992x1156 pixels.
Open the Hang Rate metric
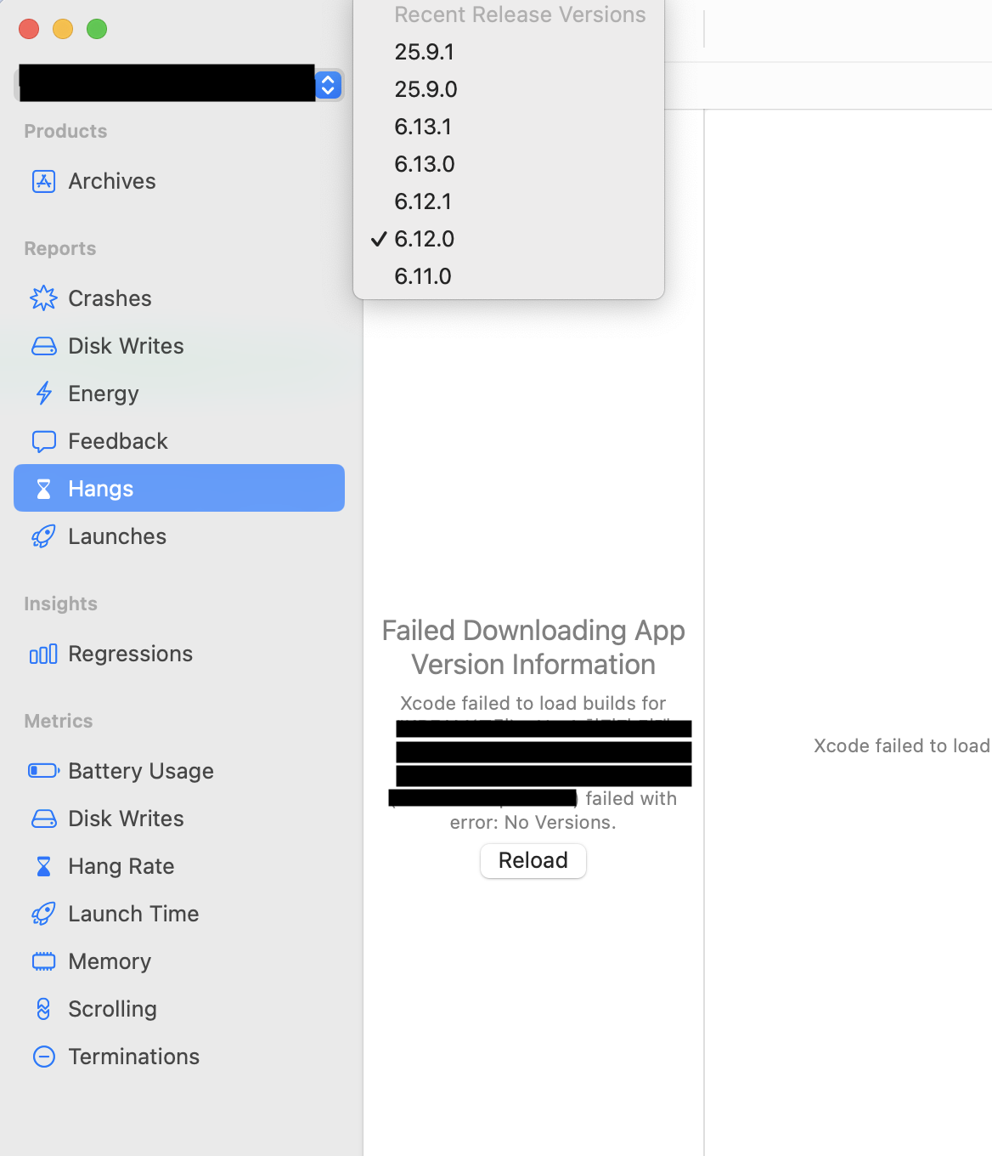pyautogui.click(x=179, y=866)
